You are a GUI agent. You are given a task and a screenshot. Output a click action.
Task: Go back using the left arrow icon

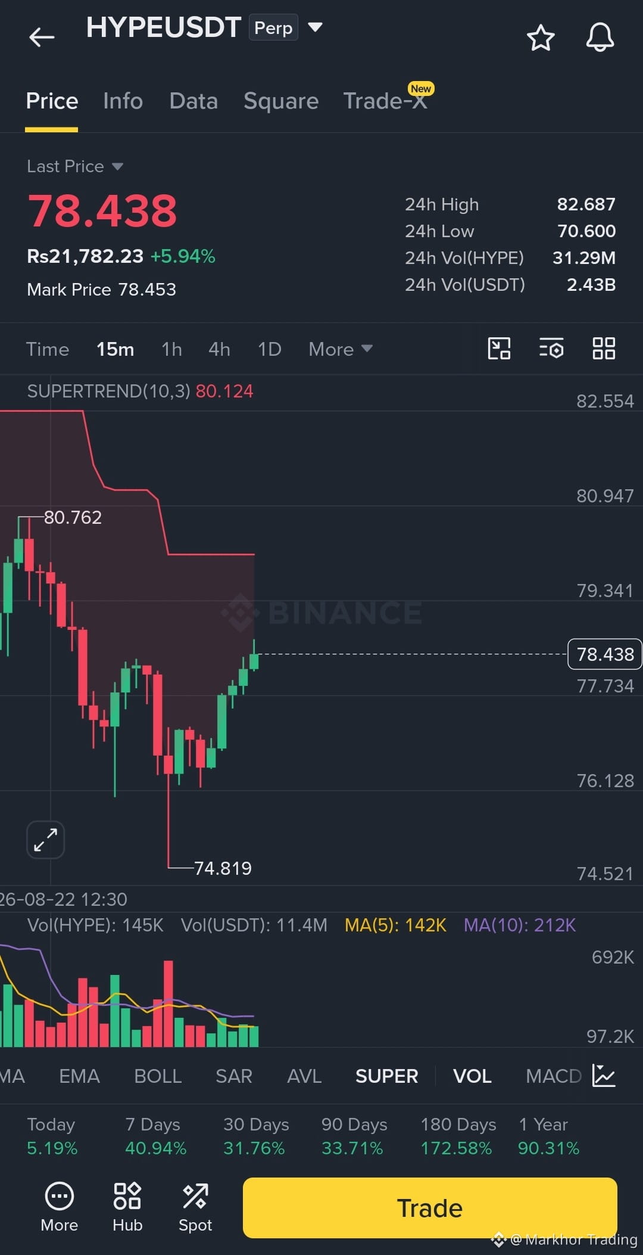click(x=42, y=37)
